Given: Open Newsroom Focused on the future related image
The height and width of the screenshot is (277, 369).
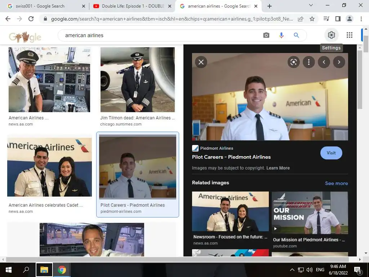Looking at the screenshot, I should click(x=230, y=211).
